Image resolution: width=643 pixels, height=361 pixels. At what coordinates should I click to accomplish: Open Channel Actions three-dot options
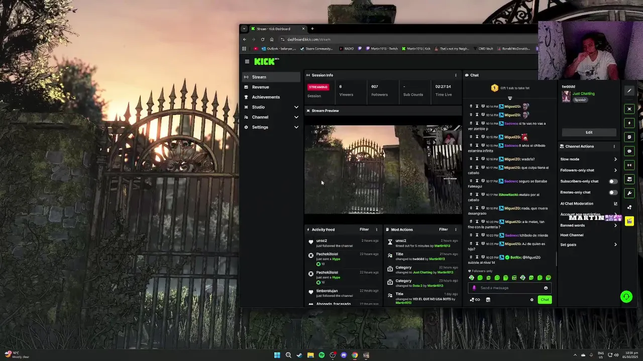(x=614, y=146)
